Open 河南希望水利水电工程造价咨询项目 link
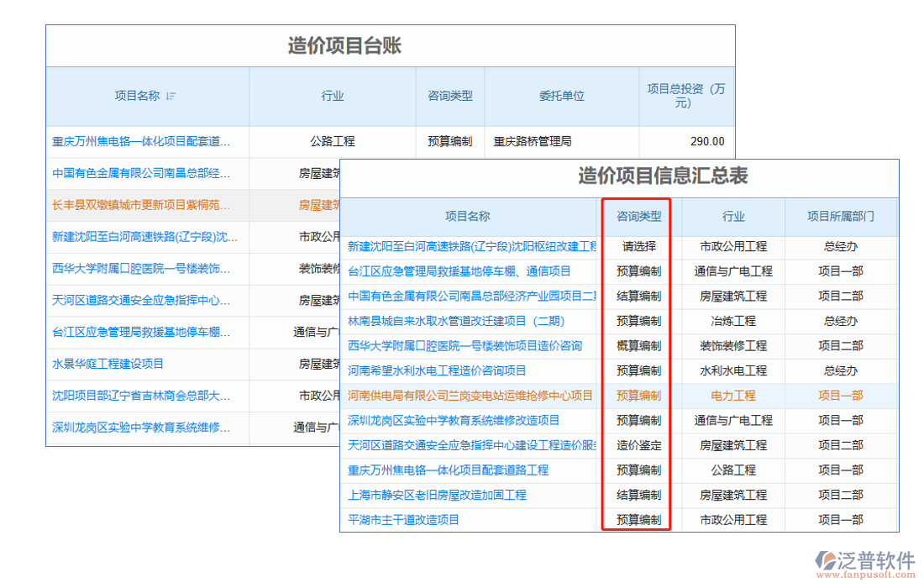 pyautogui.click(x=437, y=370)
